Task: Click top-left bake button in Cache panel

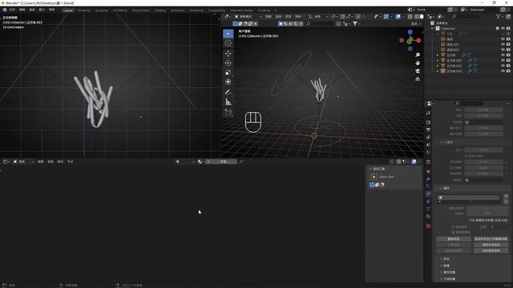Action: 454,239
